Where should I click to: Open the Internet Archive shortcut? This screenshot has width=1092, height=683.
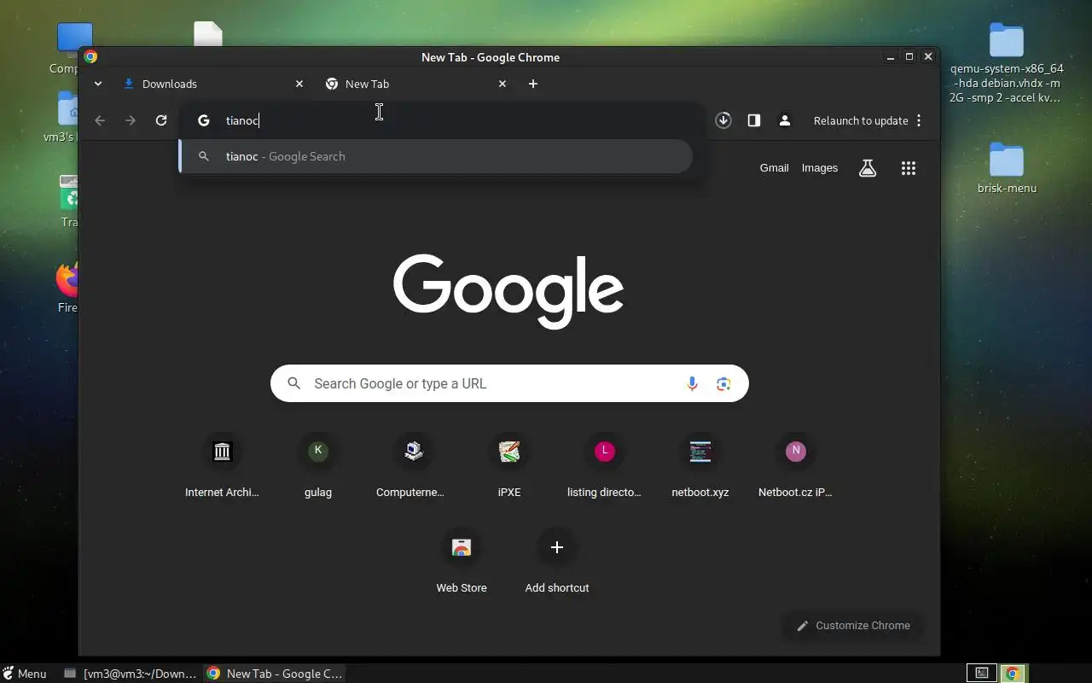pos(222,466)
